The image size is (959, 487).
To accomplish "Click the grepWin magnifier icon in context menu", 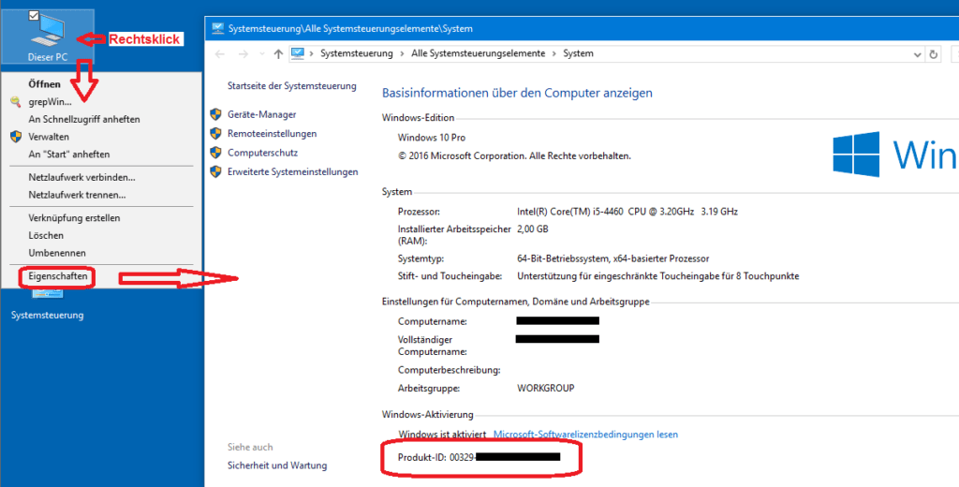I will (x=16, y=102).
